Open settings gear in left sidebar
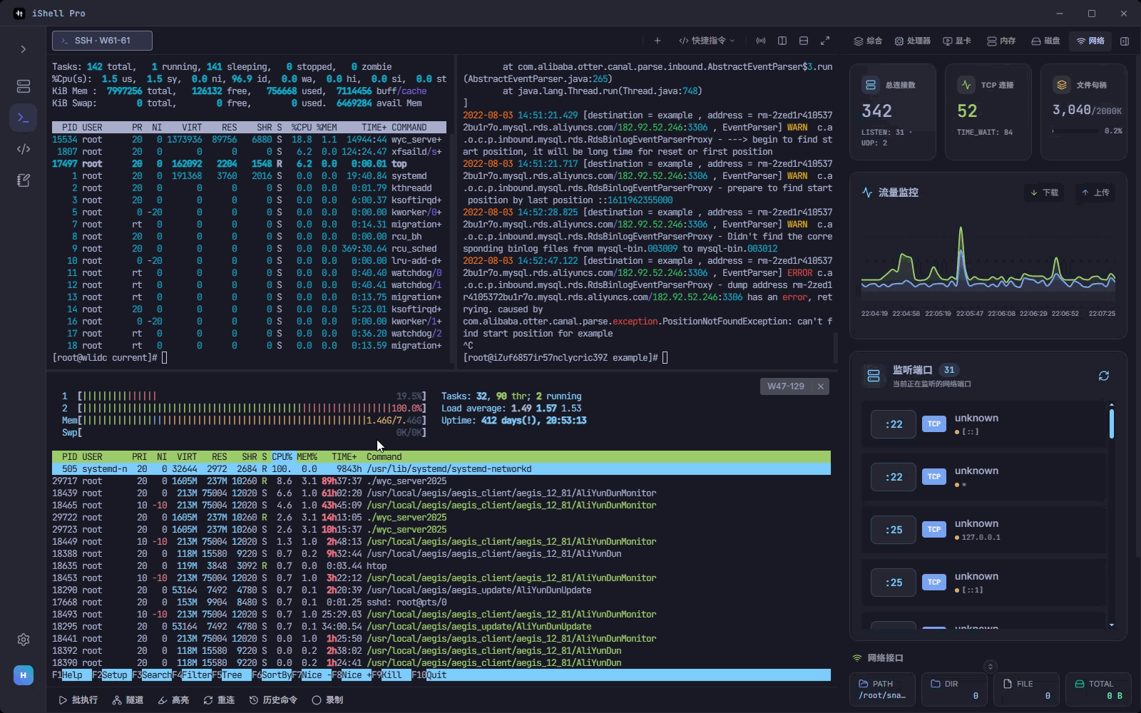The width and height of the screenshot is (1141, 713). pyautogui.click(x=24, y=640)
